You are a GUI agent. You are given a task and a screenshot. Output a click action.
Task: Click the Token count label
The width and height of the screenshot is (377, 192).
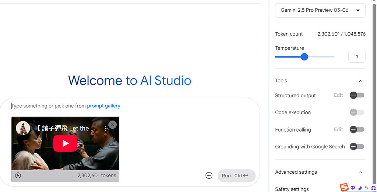tap(289, 34)
